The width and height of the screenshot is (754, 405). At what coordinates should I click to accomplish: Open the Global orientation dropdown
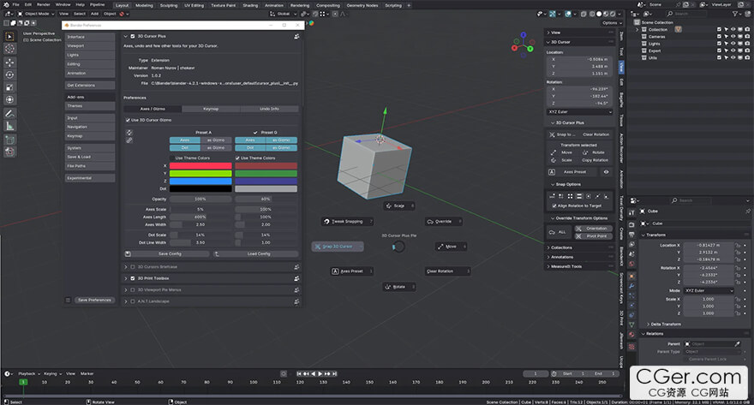(284, 14)
